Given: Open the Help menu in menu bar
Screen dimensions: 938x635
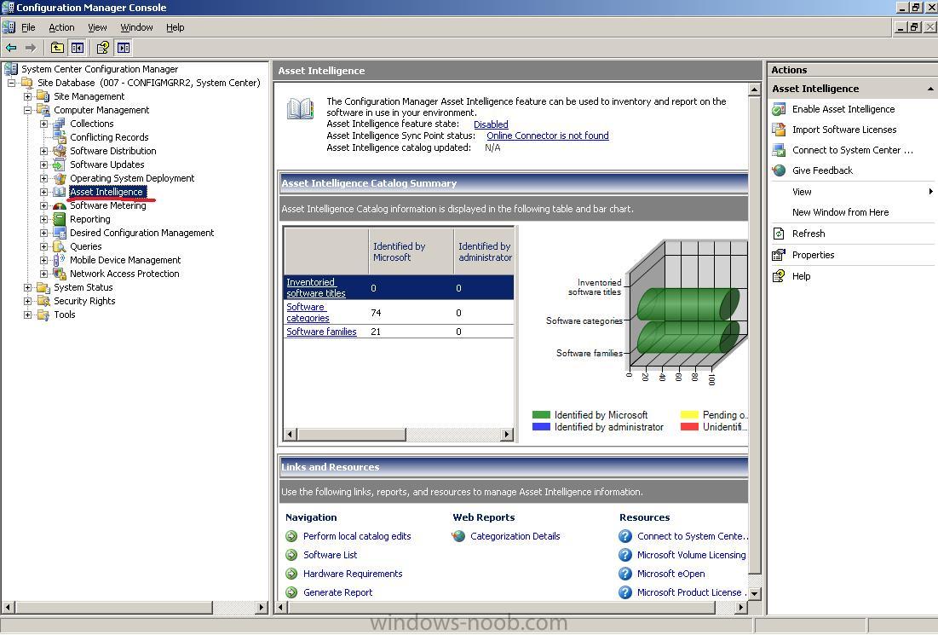Looking at the screenshot, I should pyautogui.click(x=176, y=27).
